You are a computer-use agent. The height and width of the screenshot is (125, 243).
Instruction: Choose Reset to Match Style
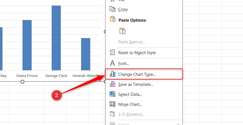(x=144, y=53)
